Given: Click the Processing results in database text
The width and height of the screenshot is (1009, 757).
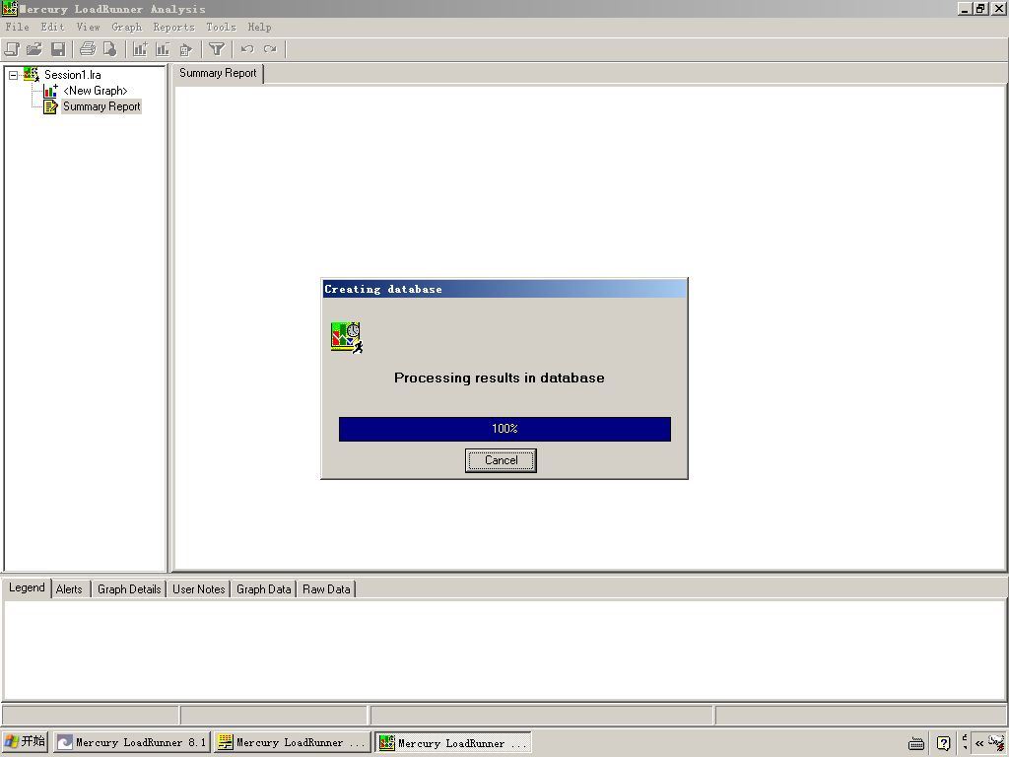Looking at the screenshot, I should point(500,378).
